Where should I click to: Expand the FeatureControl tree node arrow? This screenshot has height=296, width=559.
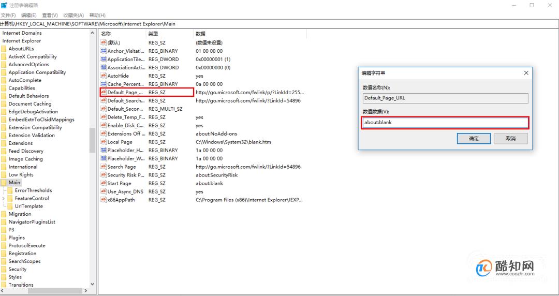pos(4,198)
